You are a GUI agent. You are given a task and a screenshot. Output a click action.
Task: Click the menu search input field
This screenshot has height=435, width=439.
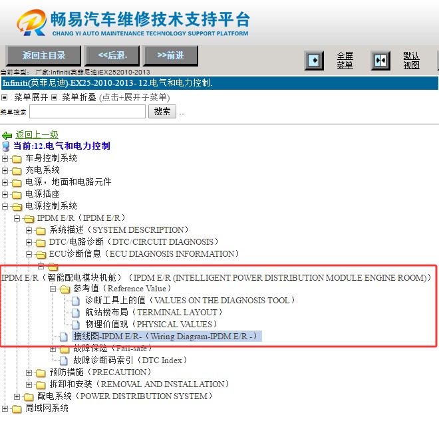click(x=87, y=111)
